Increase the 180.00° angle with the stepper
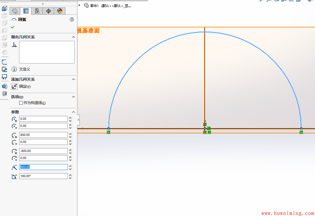Image resolution: width=315 pixels, height=216 pixels. click(x=70, y=175)
